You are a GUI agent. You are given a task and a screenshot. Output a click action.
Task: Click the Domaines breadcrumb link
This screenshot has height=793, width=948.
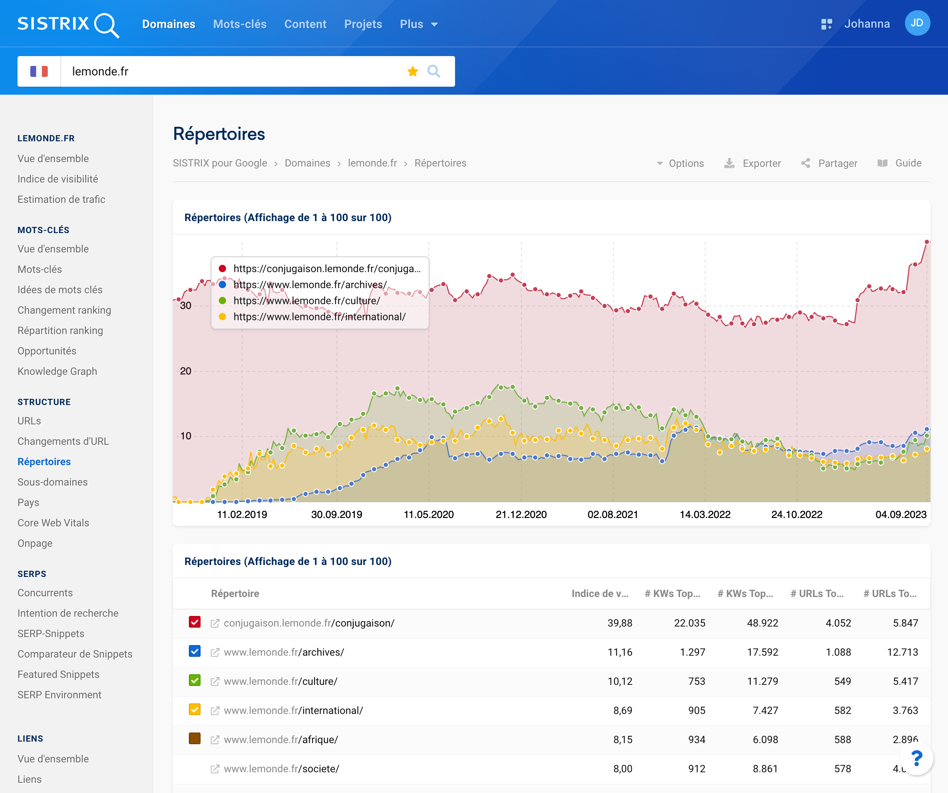(307, 163)
